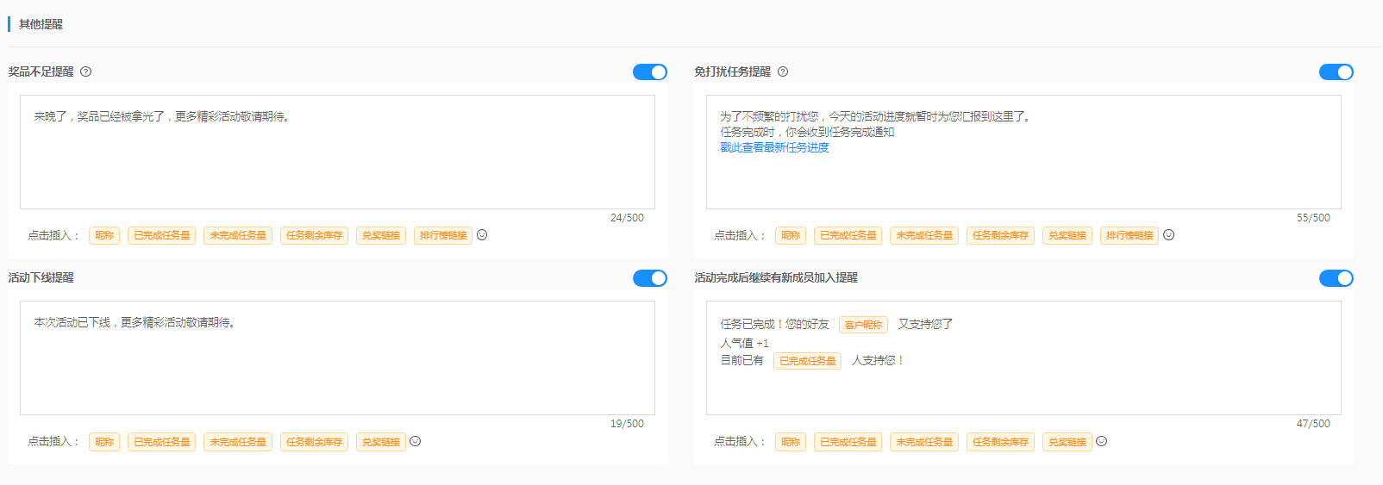The image size is (1383, 485).
Task: Click the 55/500 character counter
Action: (1313, 218)
